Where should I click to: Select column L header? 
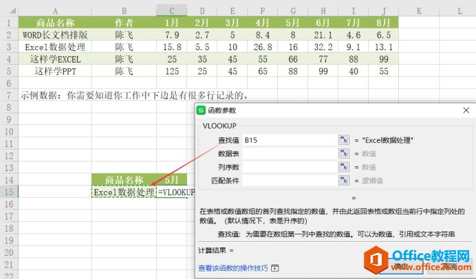459,11
